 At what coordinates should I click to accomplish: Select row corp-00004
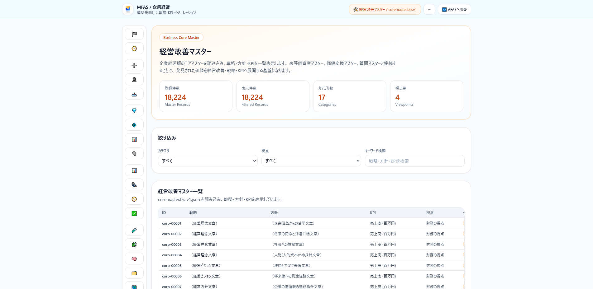tap(311, 255)
